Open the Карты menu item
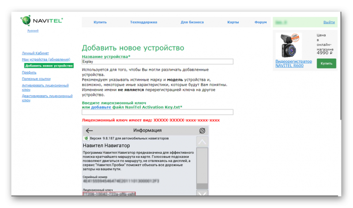Image resolution: width=353 pixels, height=208 pixels. click(x=233, y=22)
